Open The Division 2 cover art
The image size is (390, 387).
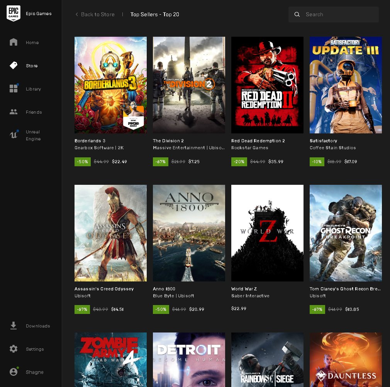coord(189,85)
